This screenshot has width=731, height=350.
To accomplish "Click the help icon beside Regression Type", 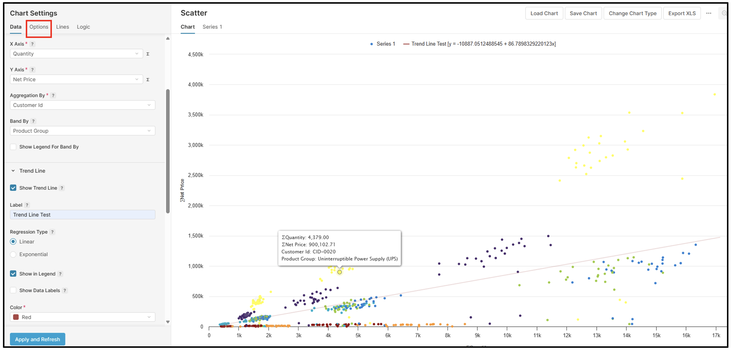I will (x=52, y=232).
